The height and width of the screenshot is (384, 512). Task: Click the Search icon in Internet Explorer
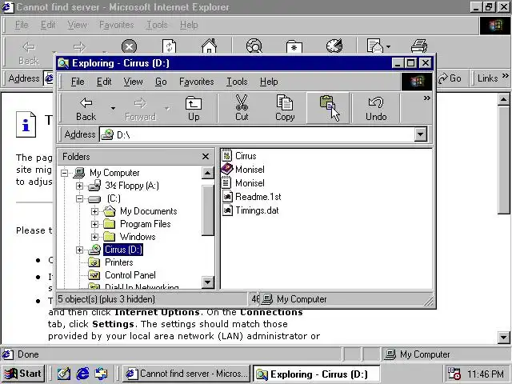coord(254,46)
